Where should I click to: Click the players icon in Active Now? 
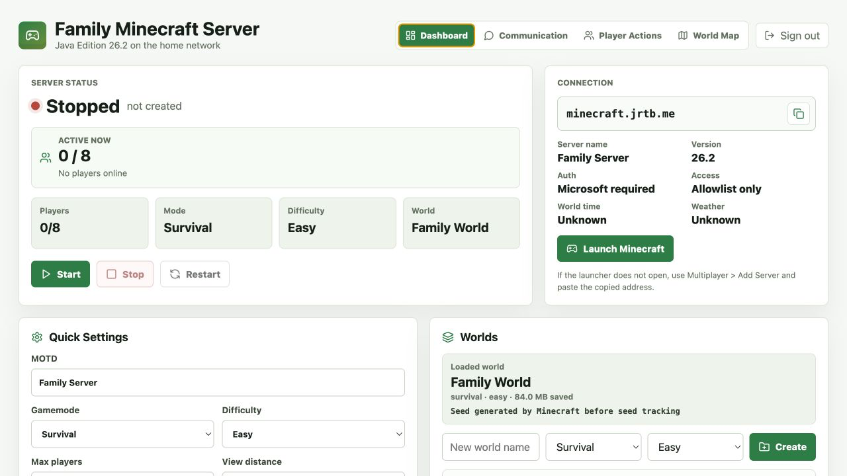click(46, 157)
